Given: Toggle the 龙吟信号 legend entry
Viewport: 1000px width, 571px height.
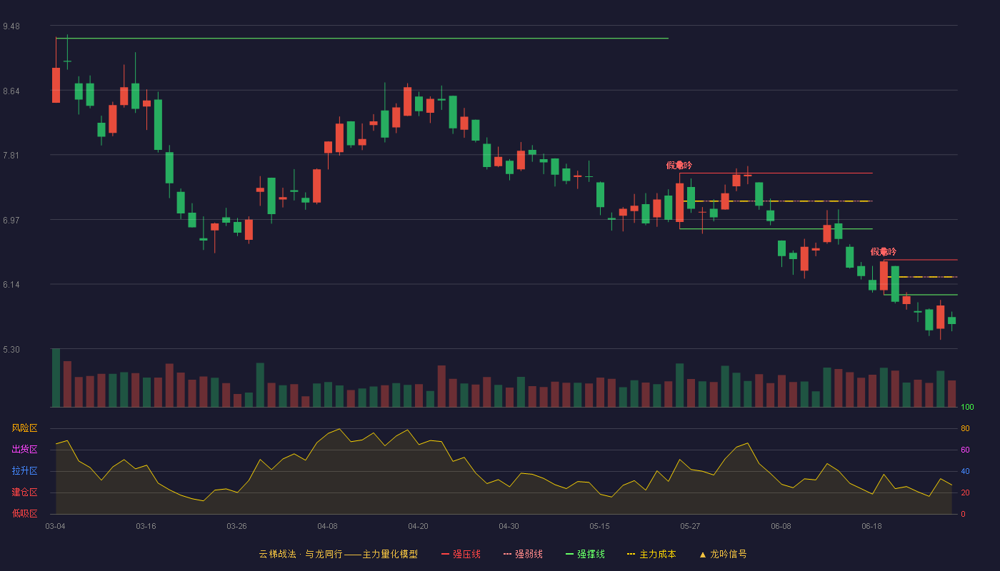Looking at the screenshot, I should 723,554.
